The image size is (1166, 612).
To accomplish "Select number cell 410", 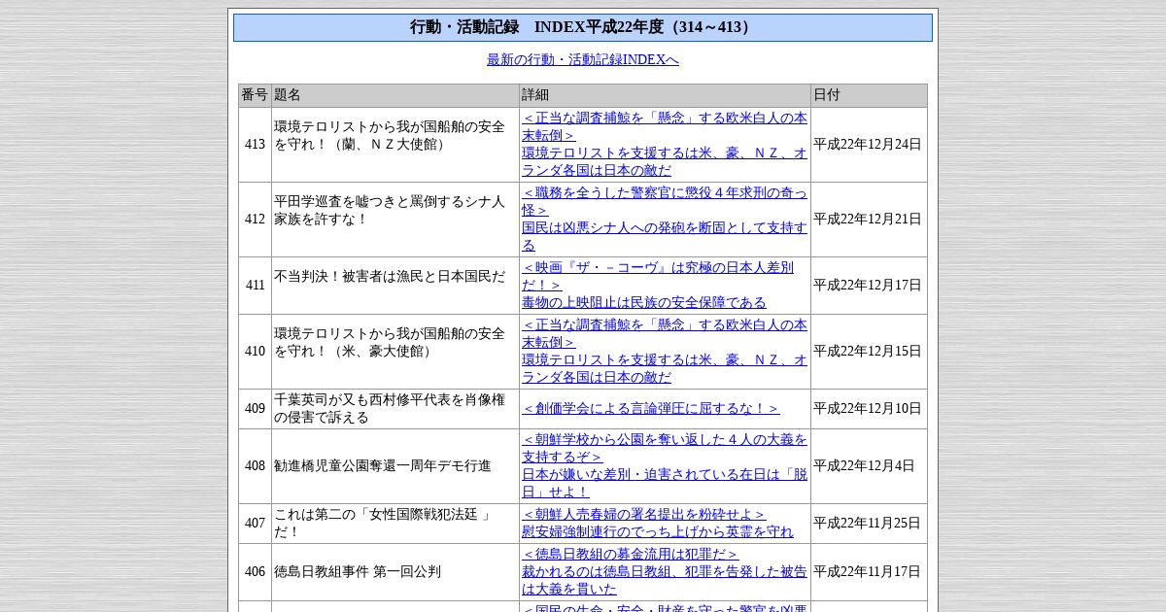I will (255, 352).
